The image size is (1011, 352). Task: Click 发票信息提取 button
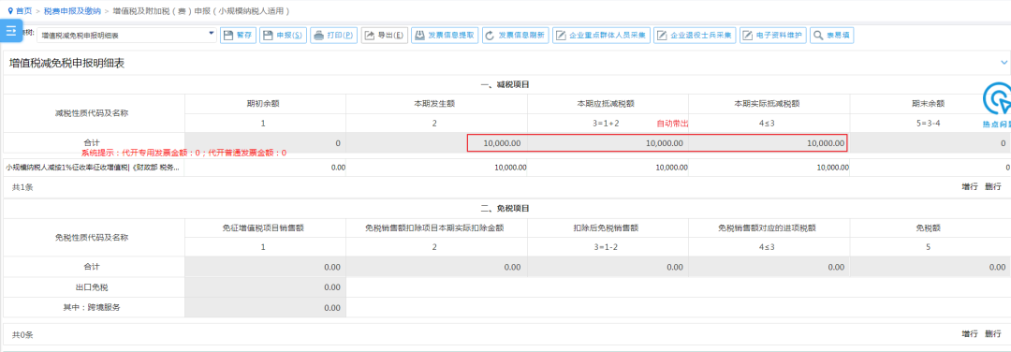pyautogui.click(x=445, y=36)
